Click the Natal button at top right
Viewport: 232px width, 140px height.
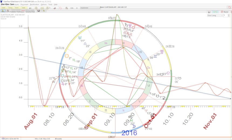point(225,12)
